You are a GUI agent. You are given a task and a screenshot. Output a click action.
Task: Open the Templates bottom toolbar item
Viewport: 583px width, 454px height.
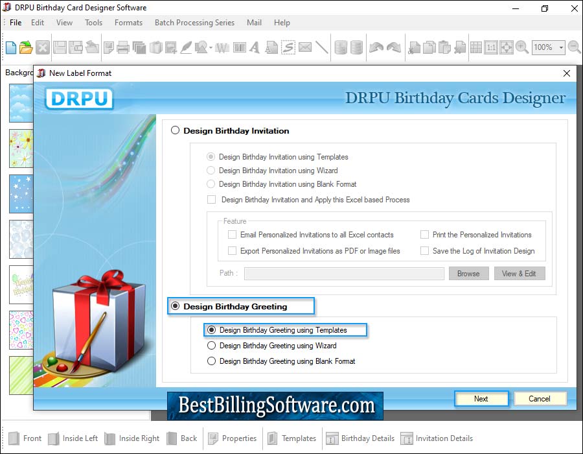tap(292, 438)
